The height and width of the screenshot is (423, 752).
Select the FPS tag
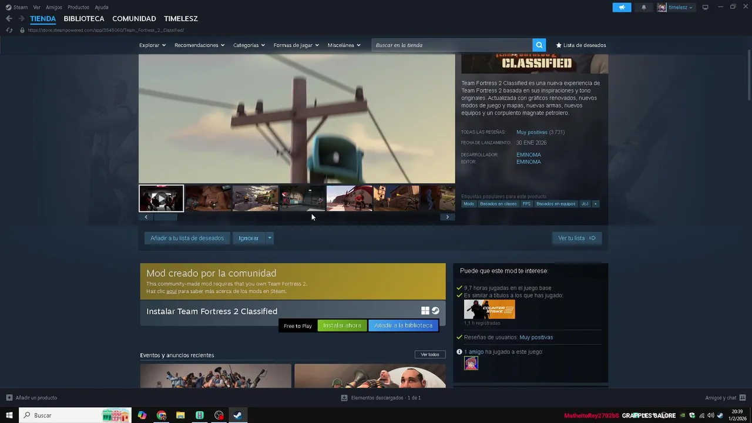(x=526, y=204)
